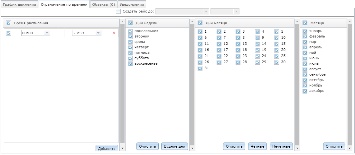
Task: Uncheck август checkbox
Action: pos(305,69)
